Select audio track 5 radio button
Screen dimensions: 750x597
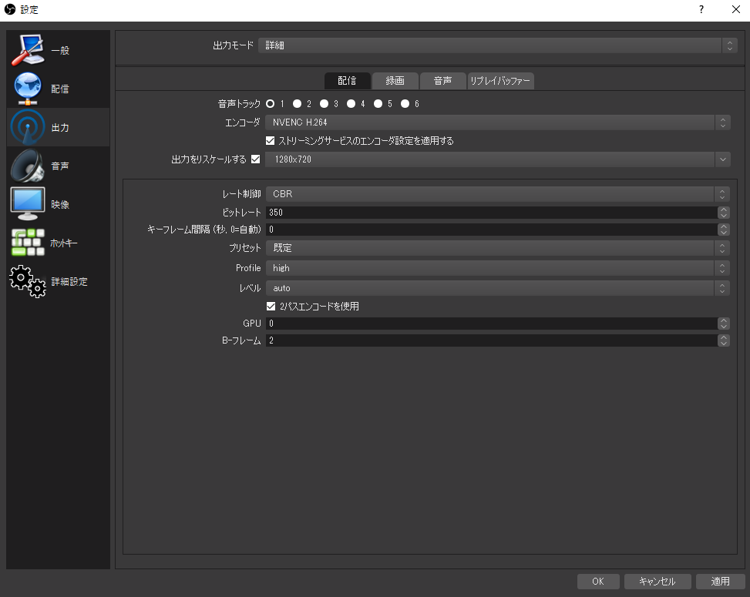(x=378, y=104)
